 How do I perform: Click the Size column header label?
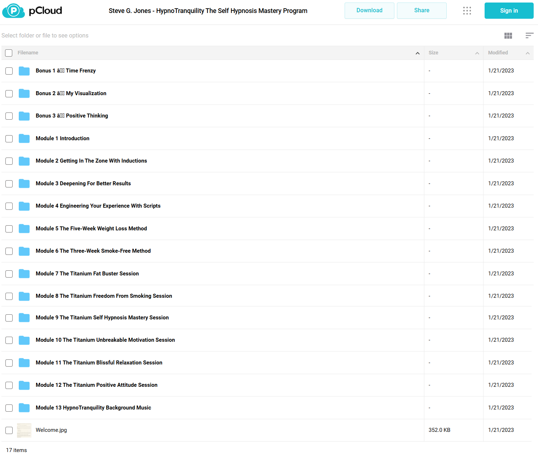click(433, 53)
